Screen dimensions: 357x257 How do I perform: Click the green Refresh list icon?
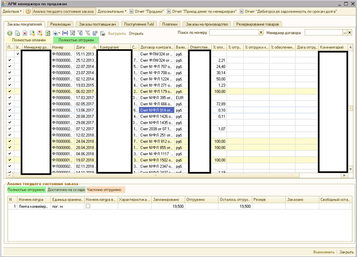point(48,33)
